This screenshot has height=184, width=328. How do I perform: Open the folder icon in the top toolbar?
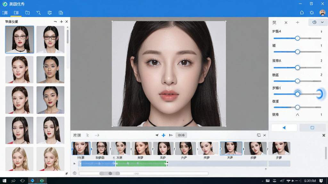point(28,13)
